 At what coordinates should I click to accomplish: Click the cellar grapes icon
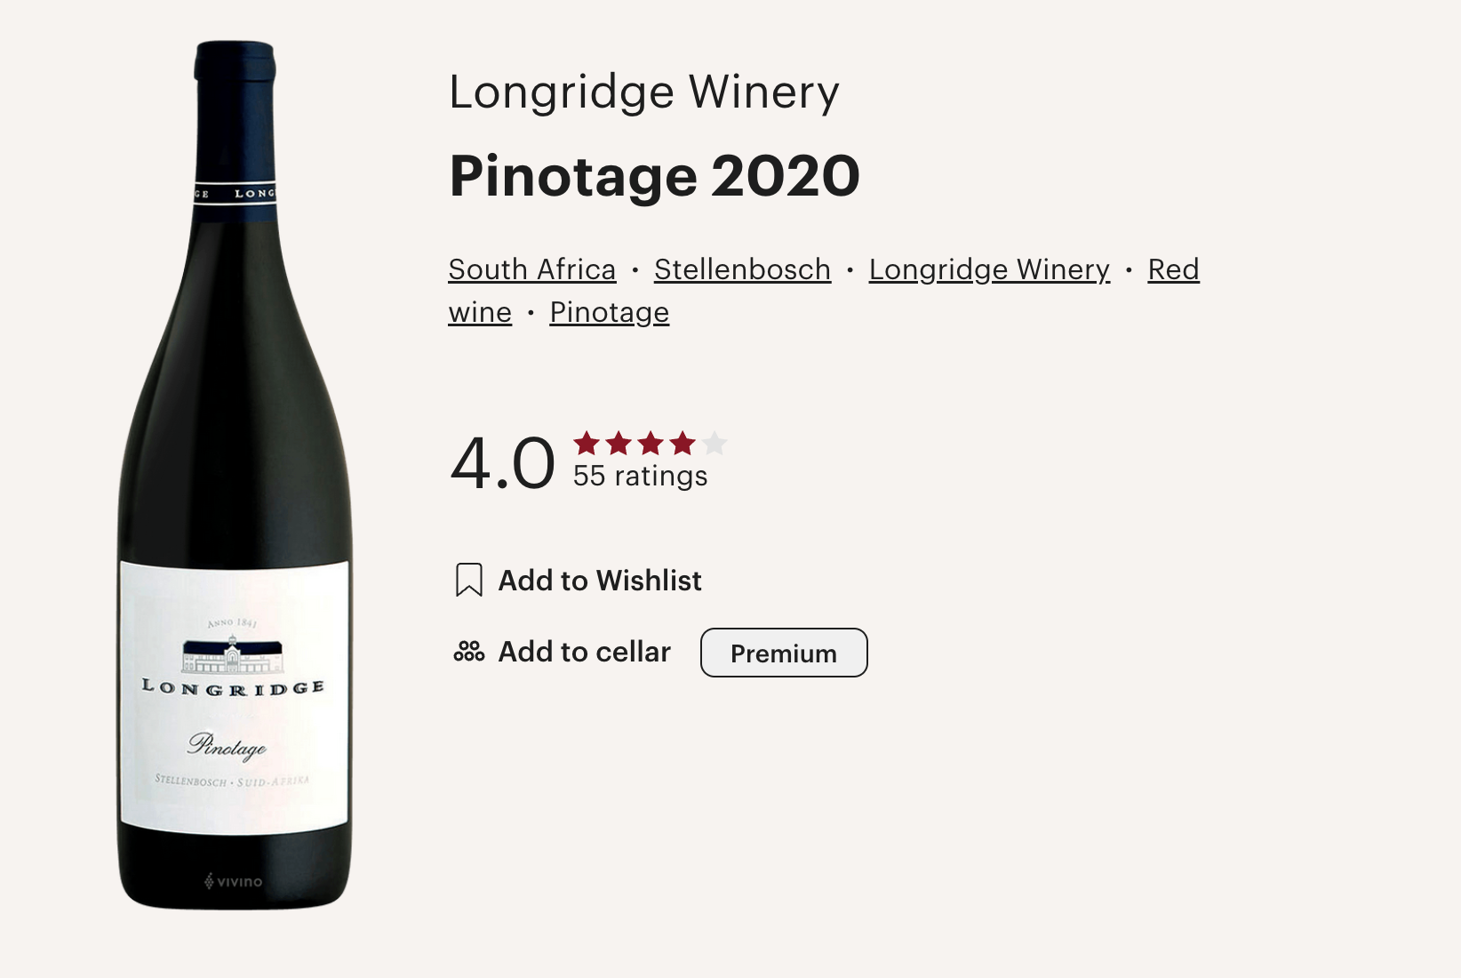pos(468,652)
